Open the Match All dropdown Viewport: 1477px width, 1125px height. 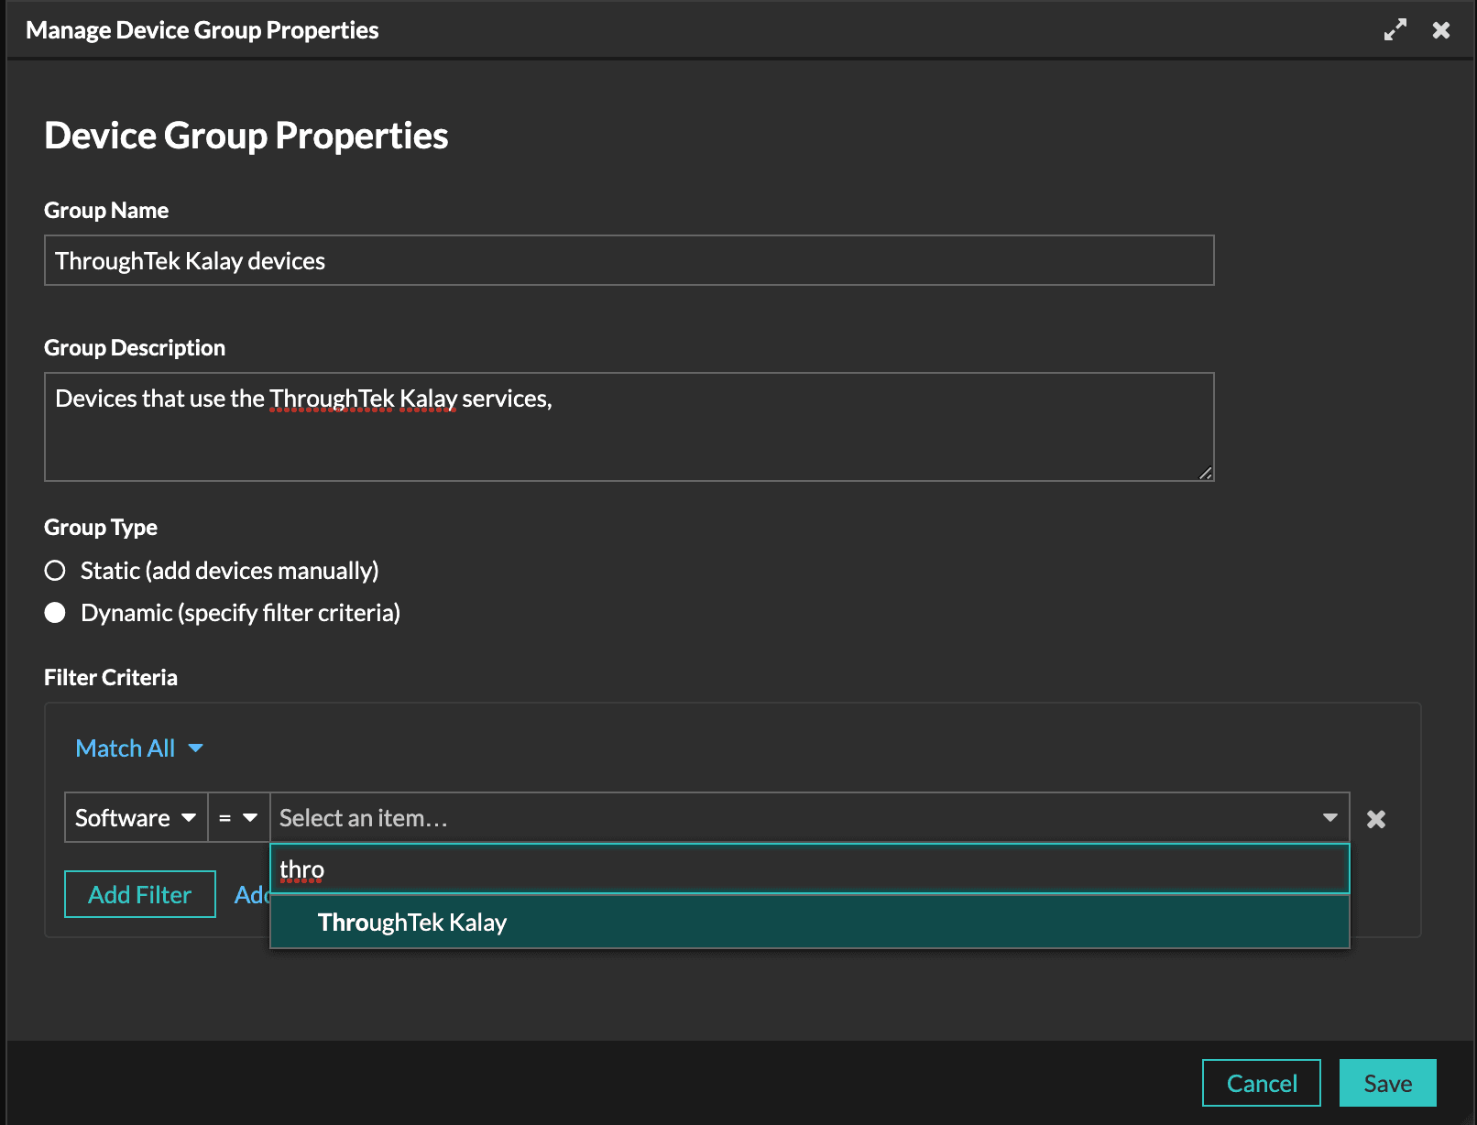[139, 748]
